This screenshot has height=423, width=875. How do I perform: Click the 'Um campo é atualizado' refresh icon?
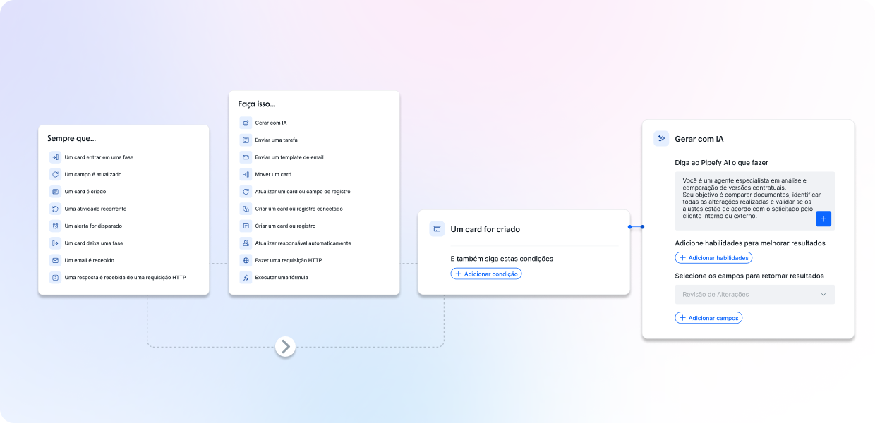[55, 174]
